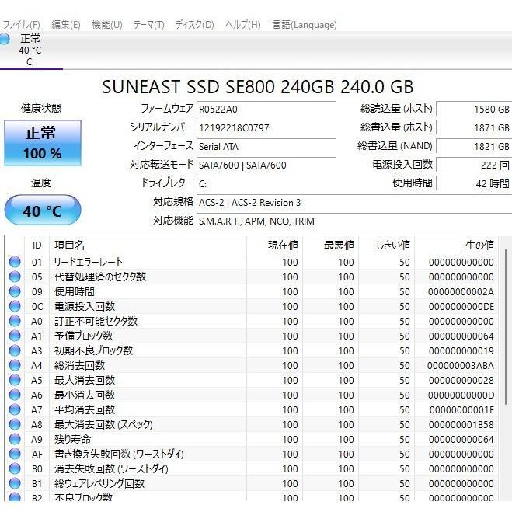The height and width of the screenshot is (512, 512).
Task: Click the status icon for row A8 最大消去回数 (スペック)
Action: (15, 424)
